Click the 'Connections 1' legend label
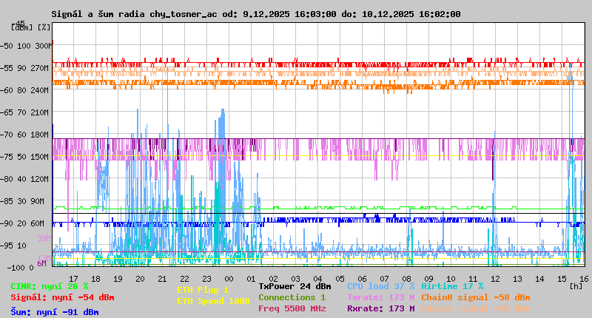 [x=292, y=297]
